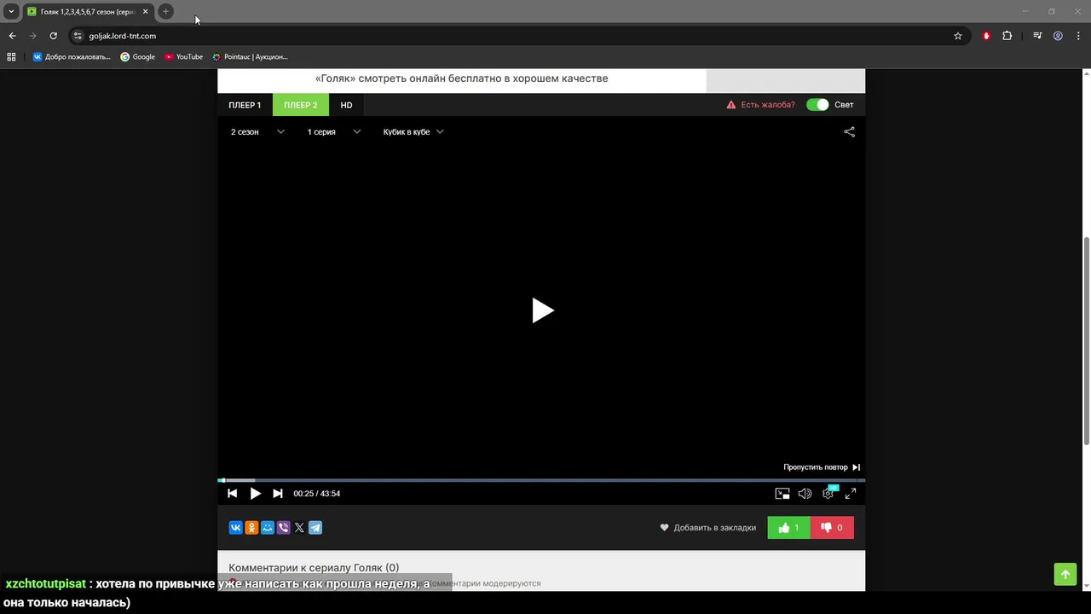
Task: Open browser extensions puzzle icon
Action: 1007,36
